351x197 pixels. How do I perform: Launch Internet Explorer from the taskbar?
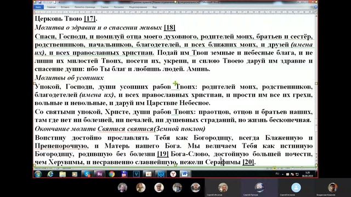[50, 174]
